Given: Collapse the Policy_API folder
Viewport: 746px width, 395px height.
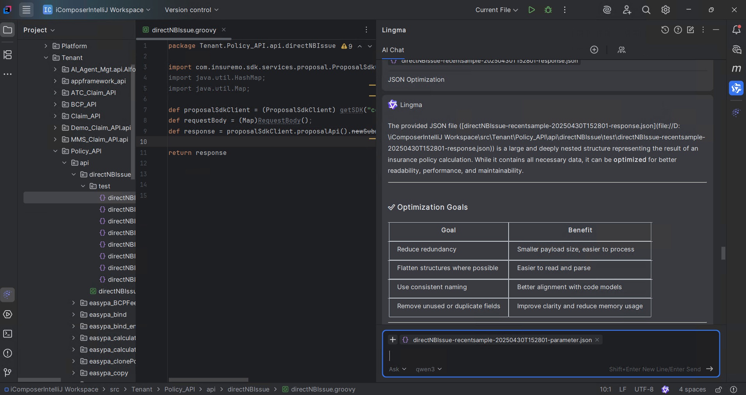Looking at the screenshot, I should [55, 151].
